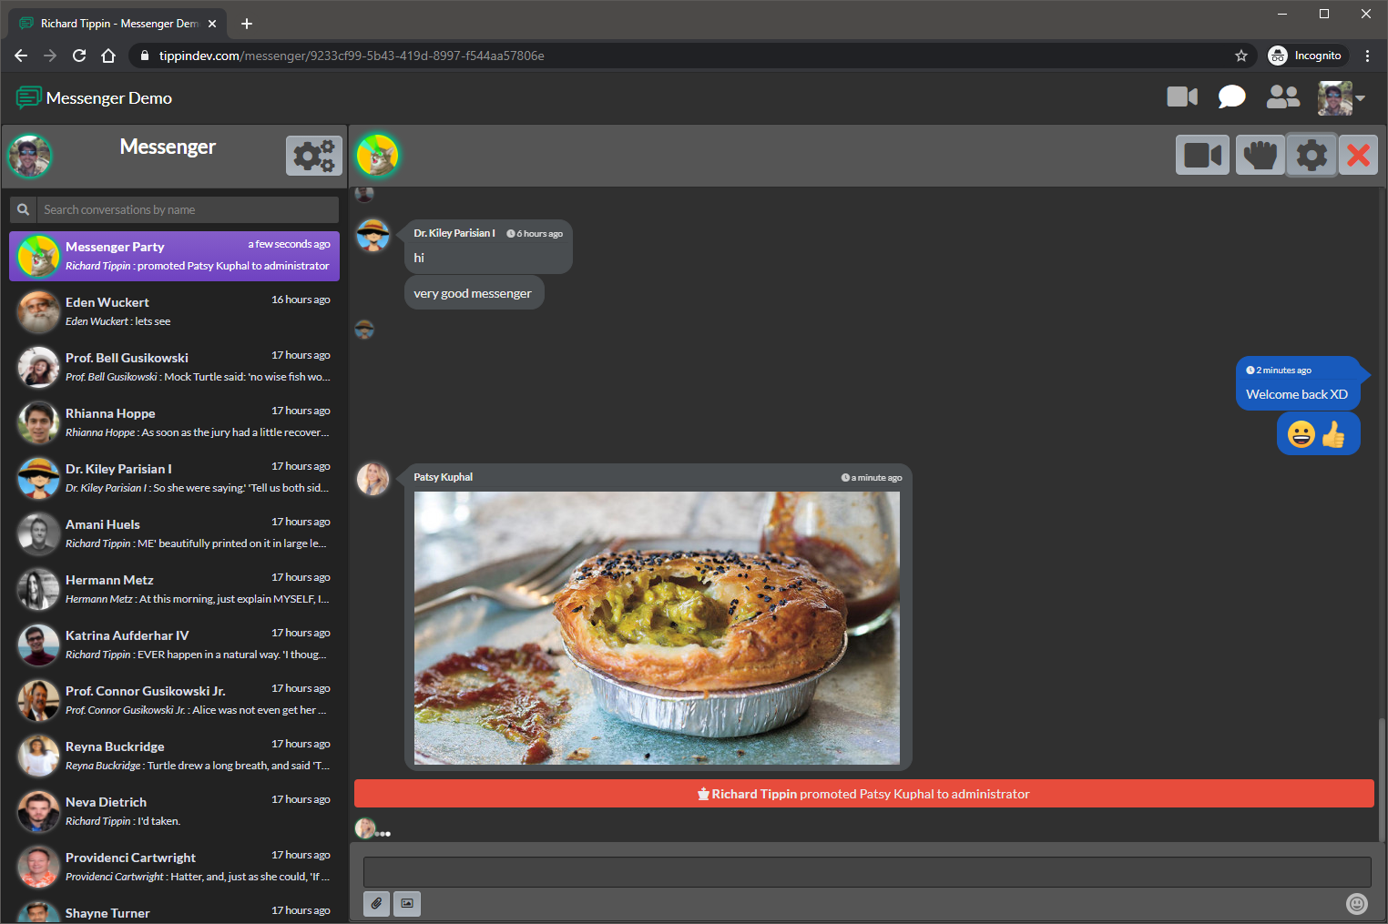Screen dimensions: 1388x924
Task: Click the Messenger Demo logo
Action: point(94,97)
